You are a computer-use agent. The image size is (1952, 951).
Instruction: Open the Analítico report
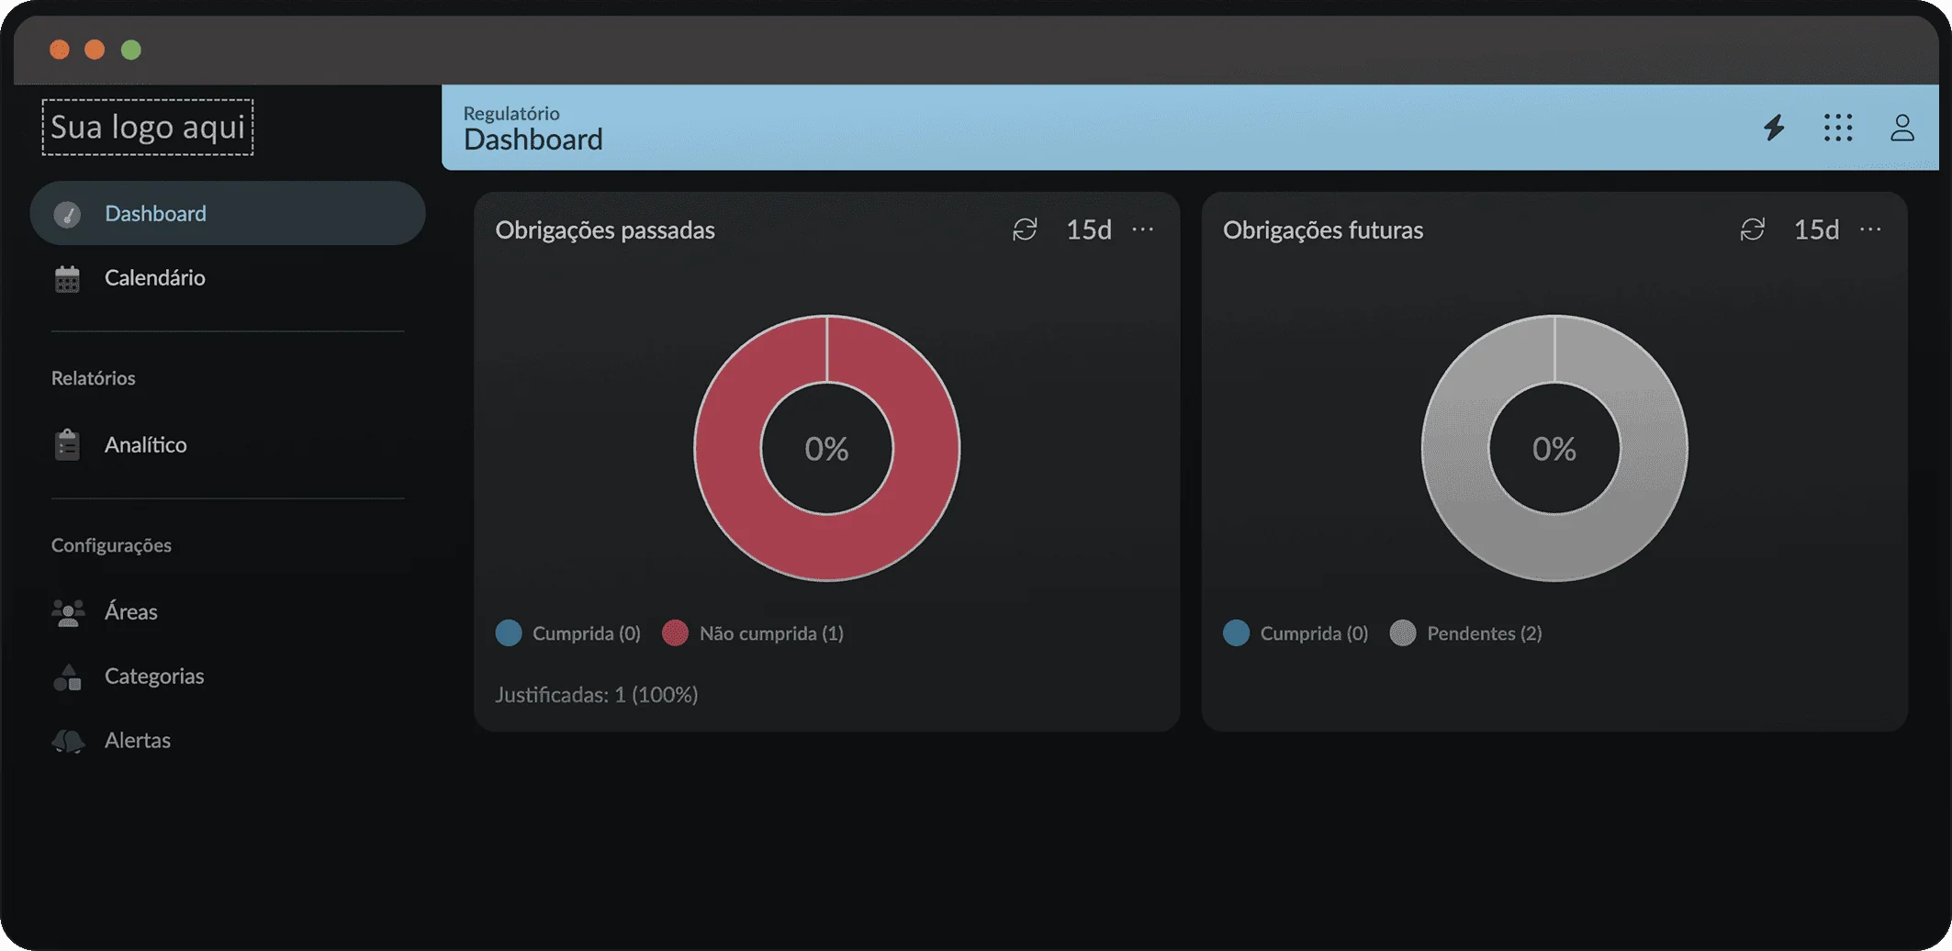pyautogui.click(x=228, y=444)
